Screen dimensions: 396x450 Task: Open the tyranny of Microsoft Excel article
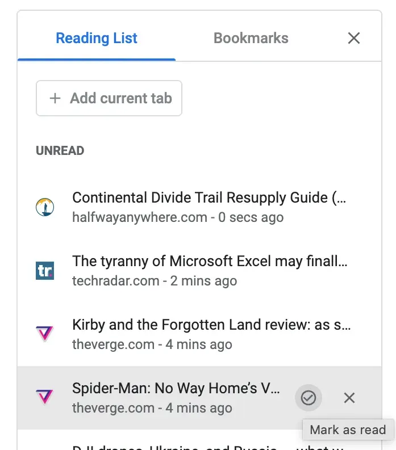tap(209, 262)
